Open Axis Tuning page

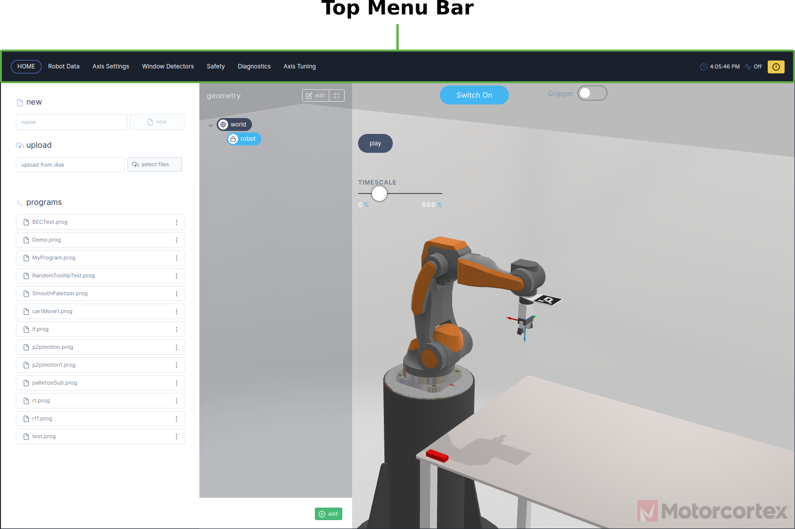click(300, 66)
